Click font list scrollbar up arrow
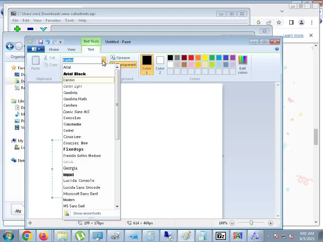The image size is (323, 242). (x=117, y=67)
